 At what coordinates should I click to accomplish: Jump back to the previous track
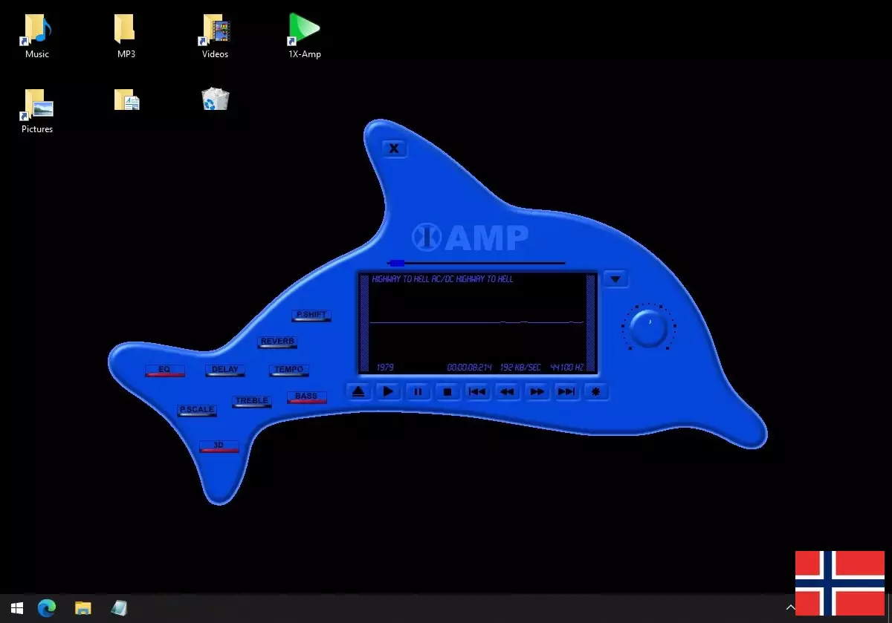coord(477,391)
